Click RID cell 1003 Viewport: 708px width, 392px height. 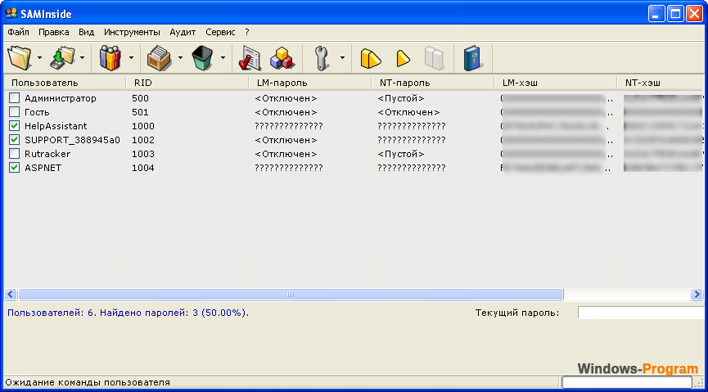point(142,154)
